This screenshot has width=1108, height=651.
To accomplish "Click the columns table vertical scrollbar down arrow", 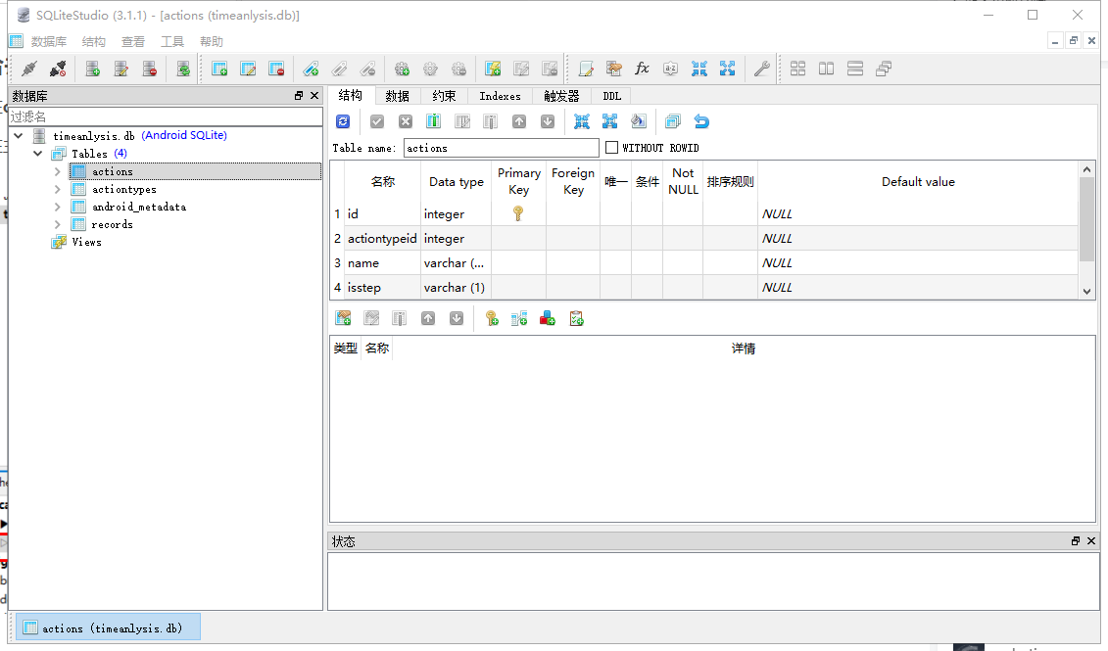I will point(1086,291).
